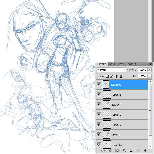Hide the Roughs layer
154x154 pixels.
coord(99,144)
